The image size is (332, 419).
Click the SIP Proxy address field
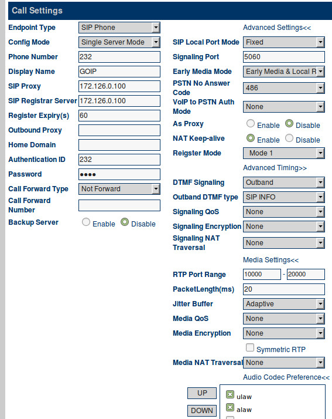pos(119,86)
